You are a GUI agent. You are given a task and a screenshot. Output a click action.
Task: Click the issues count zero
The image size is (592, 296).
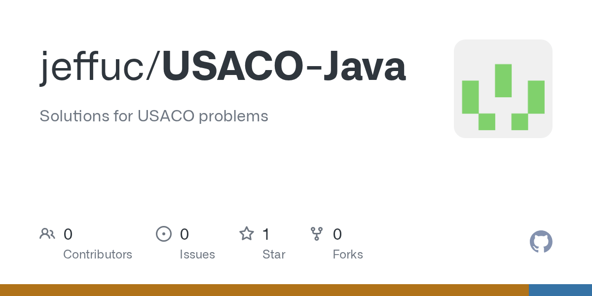(185, 234)
